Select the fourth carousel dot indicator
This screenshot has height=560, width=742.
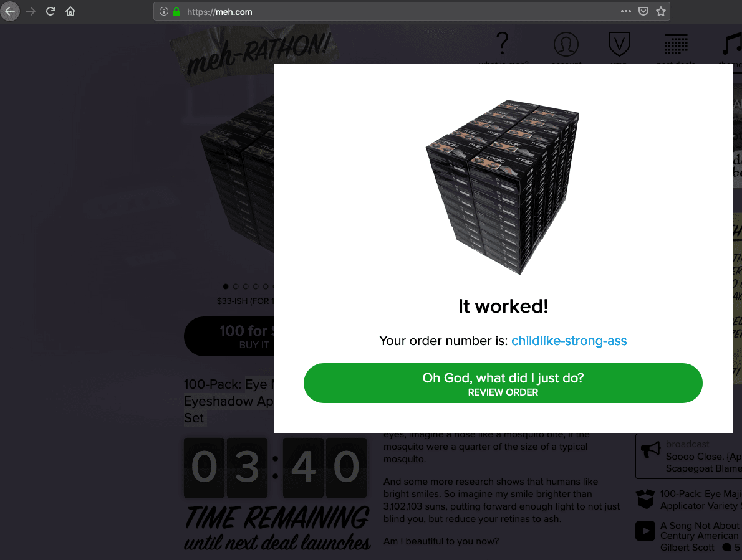[x=256, y=287]
